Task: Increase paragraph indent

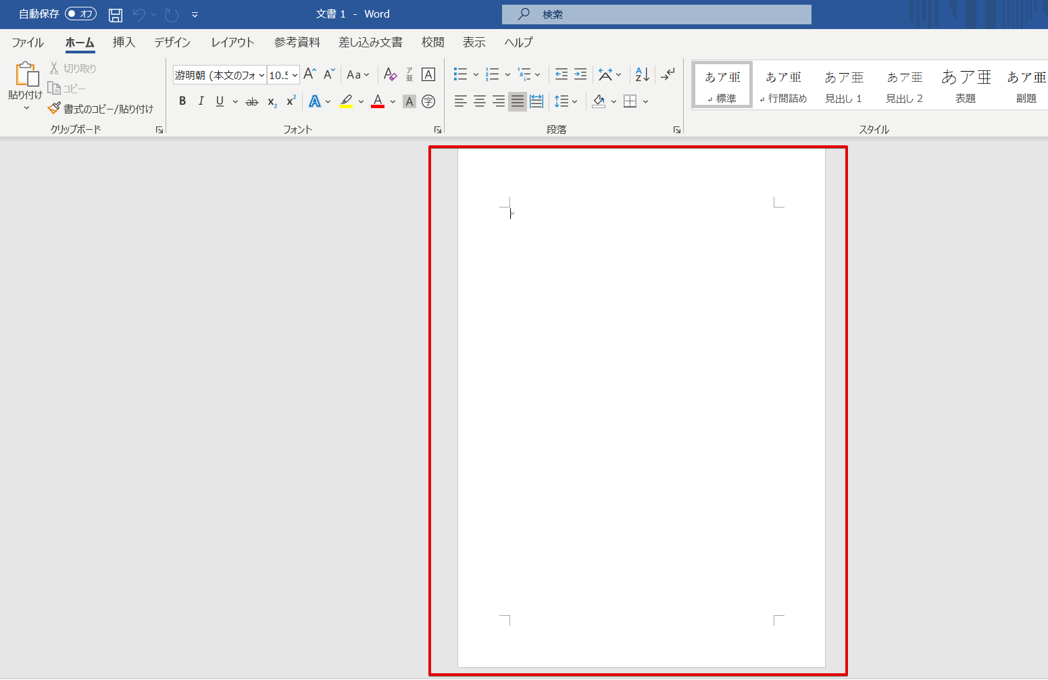Action: tap(580, 74)
